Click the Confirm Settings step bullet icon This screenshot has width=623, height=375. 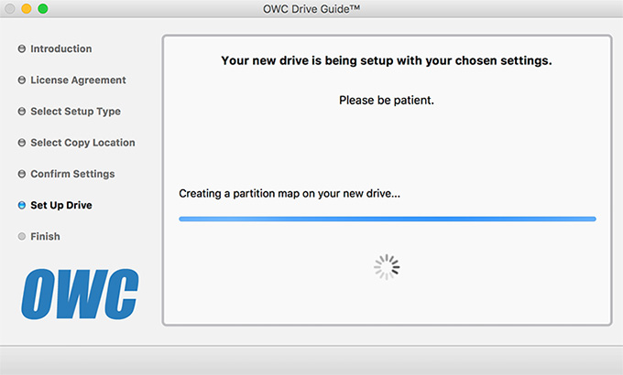tap(22, 174)
